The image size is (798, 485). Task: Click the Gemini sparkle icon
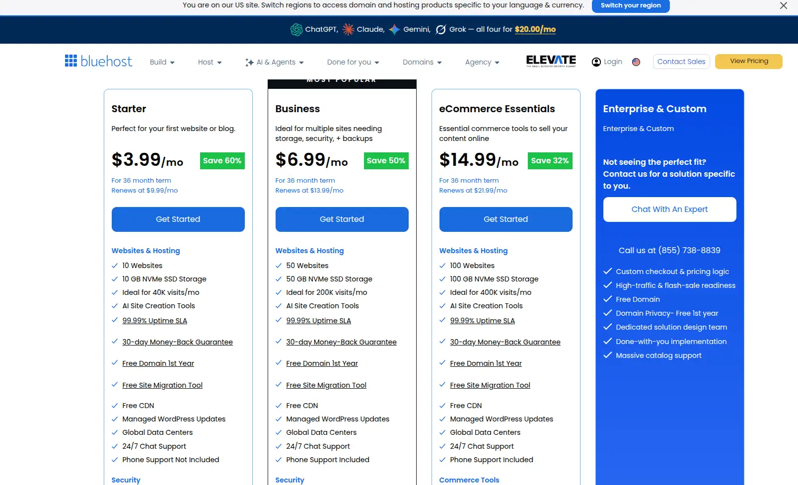394,30
